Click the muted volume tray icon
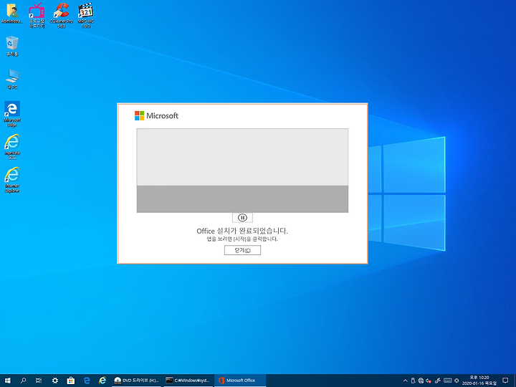This screenshot has height=387, width=516. (429, 381)
